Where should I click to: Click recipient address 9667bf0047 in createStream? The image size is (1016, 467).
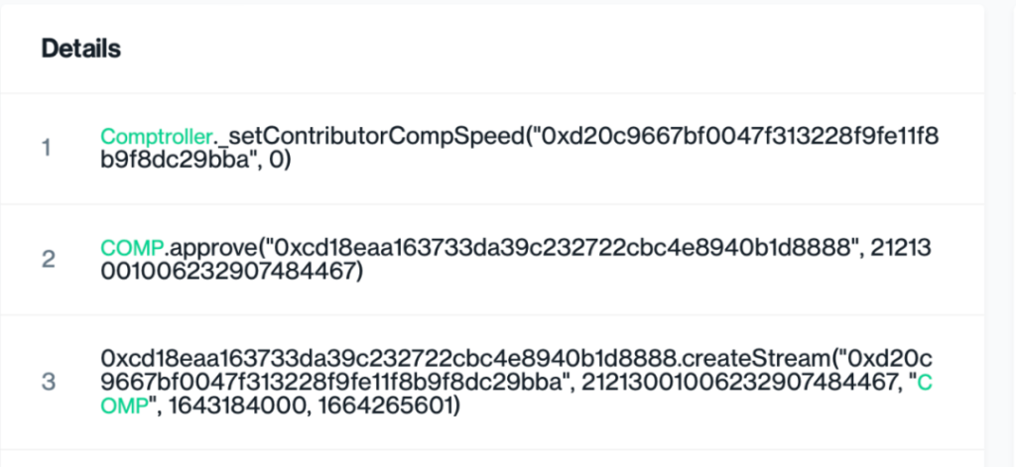click(x=331, y=383)
